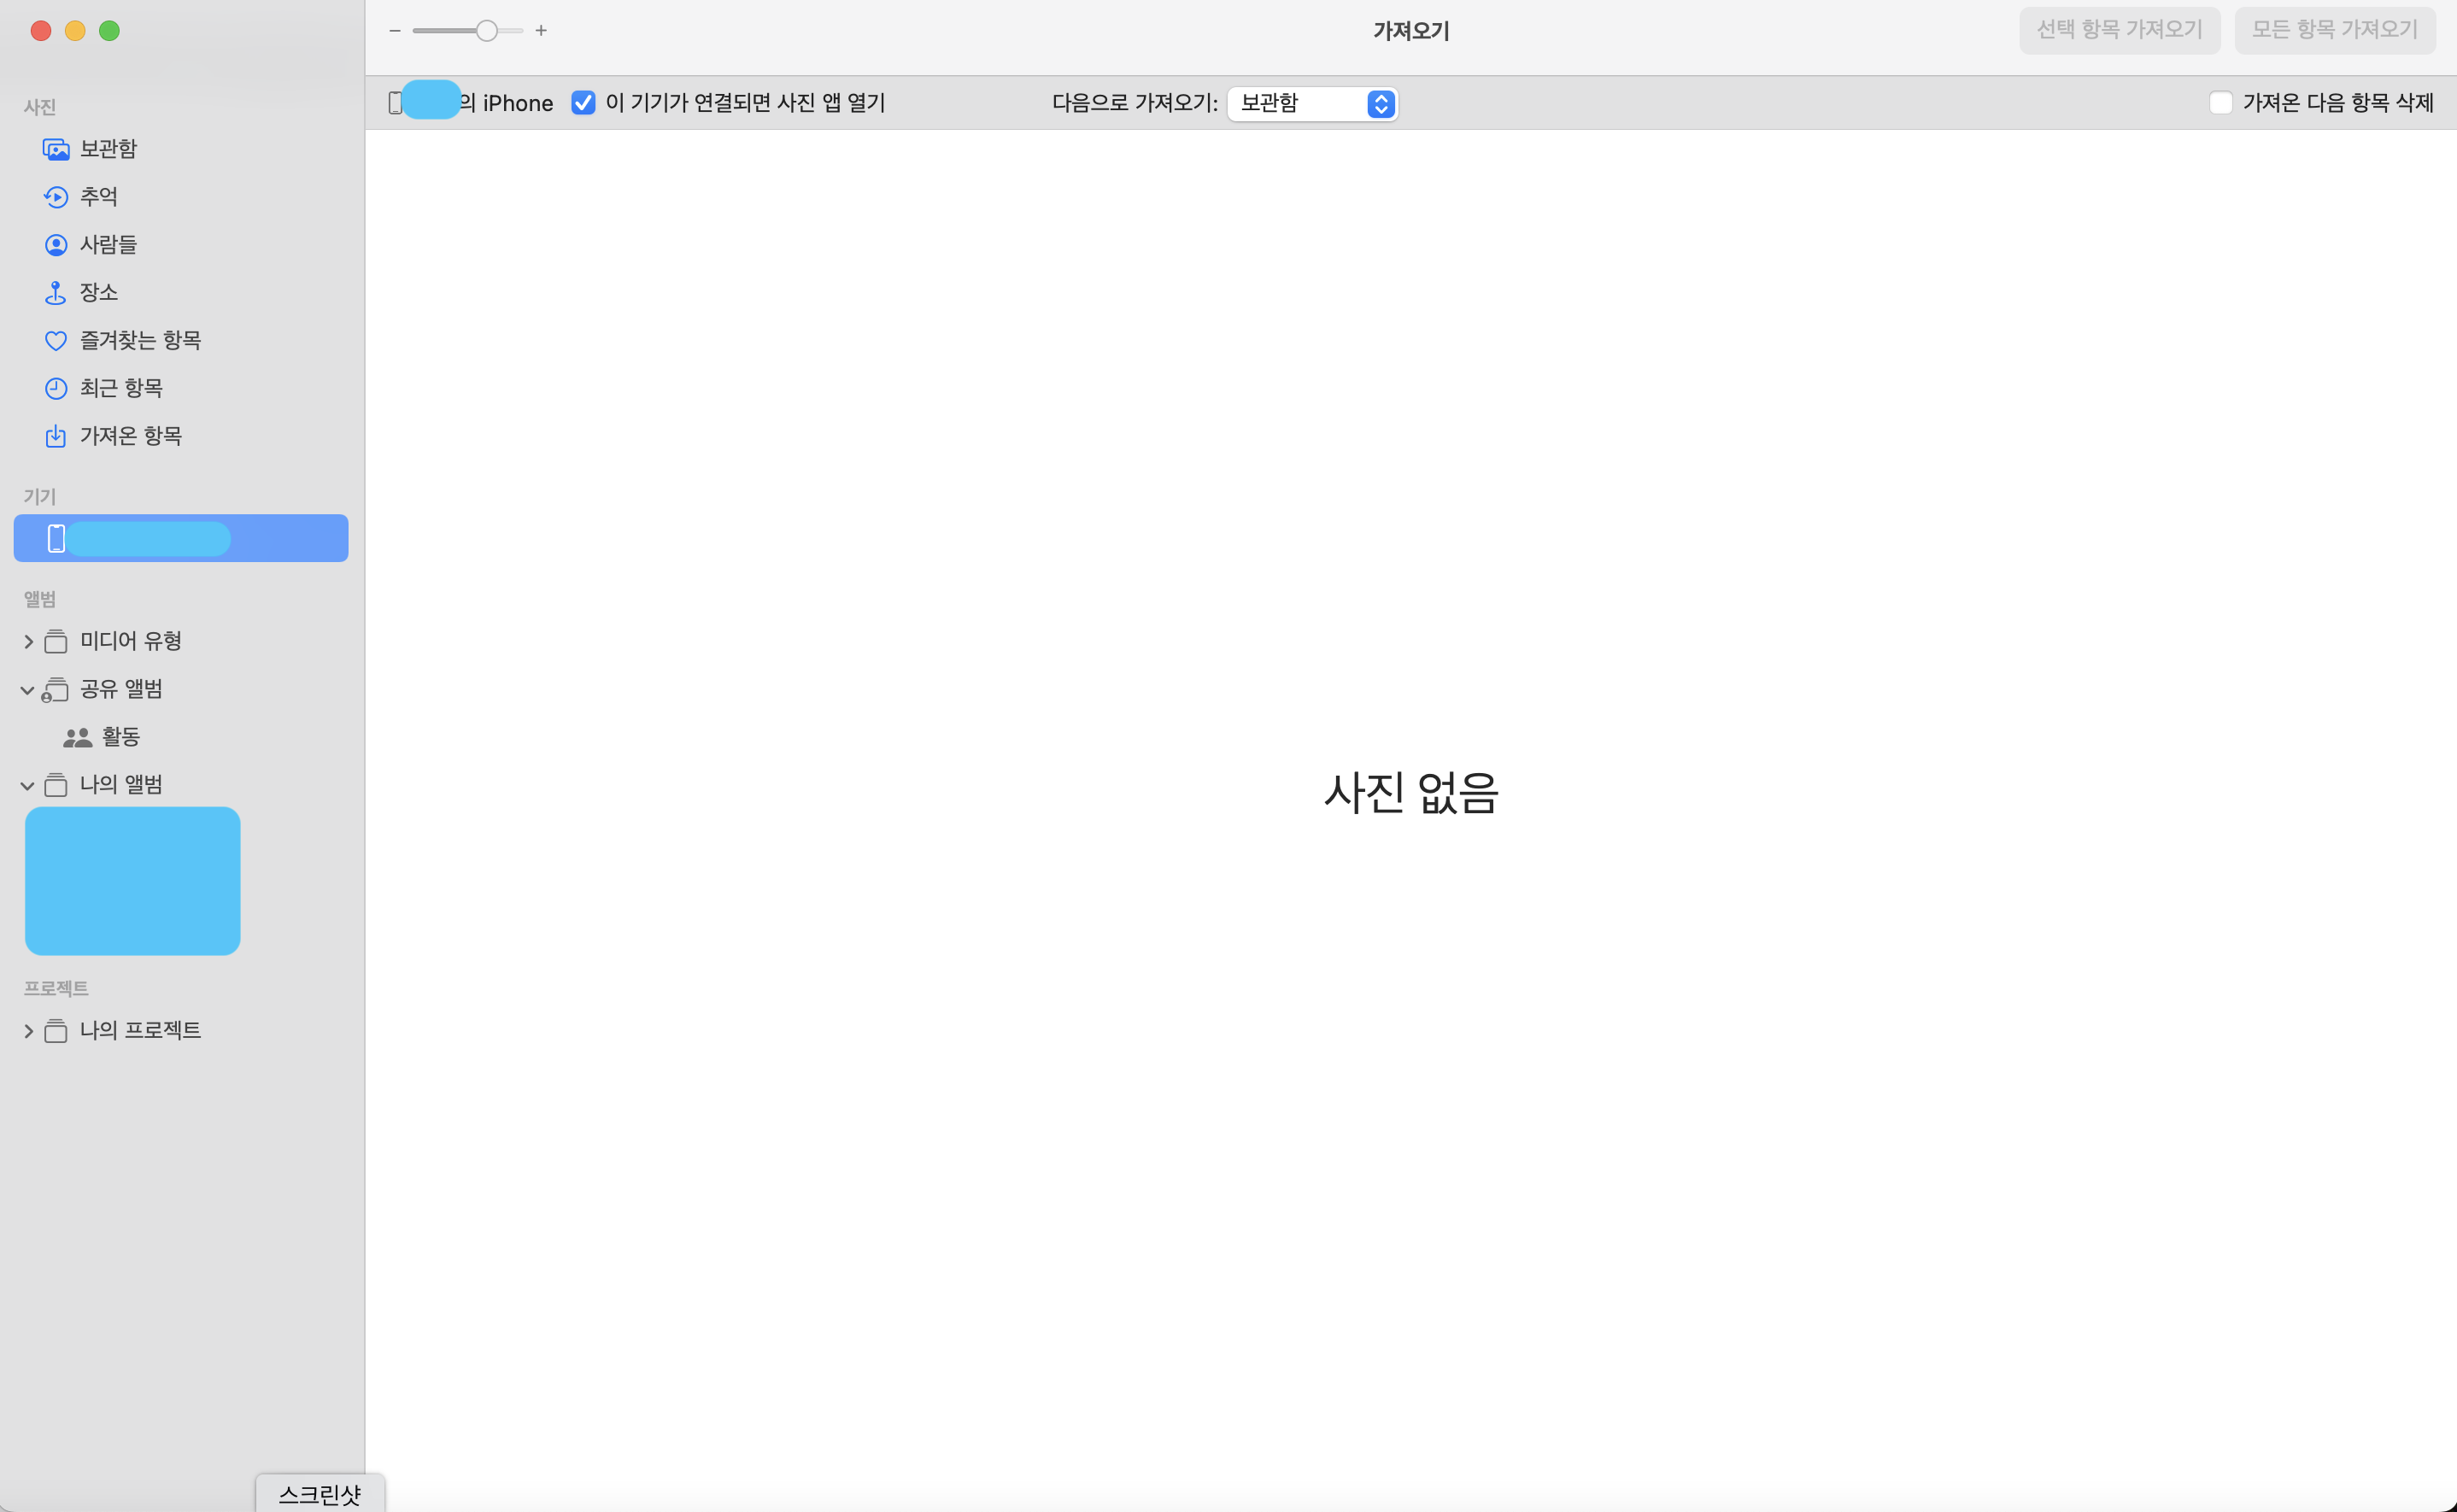This screenshot has height=1512, width=2457.
Task: Enable 가져온 다음 항목 삭제 checkbox
Action: pyautogui.click(x=2220, y=103)
